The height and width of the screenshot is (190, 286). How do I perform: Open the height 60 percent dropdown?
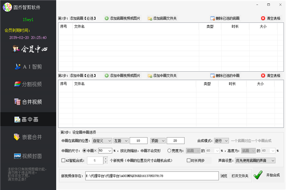(268, 151)
